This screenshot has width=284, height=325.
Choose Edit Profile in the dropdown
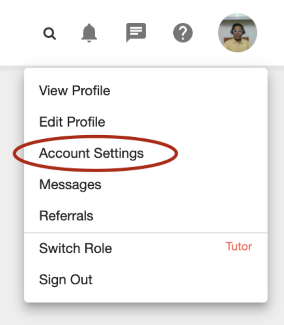click(72, 122)
